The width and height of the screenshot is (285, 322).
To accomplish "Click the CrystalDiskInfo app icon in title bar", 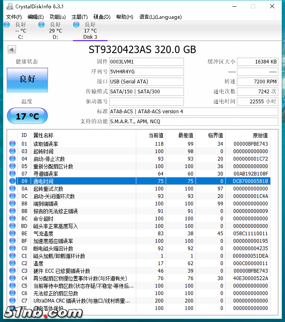I will click(x=9, y=6).
